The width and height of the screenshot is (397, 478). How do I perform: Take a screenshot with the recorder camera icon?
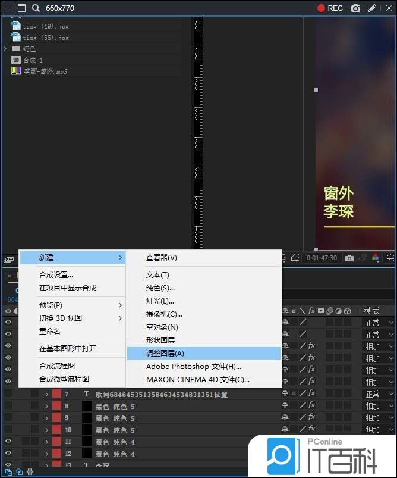coord(355,8)
